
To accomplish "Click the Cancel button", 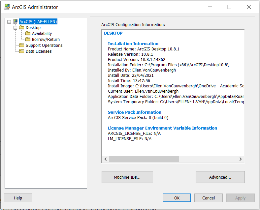I will point(209,198).
